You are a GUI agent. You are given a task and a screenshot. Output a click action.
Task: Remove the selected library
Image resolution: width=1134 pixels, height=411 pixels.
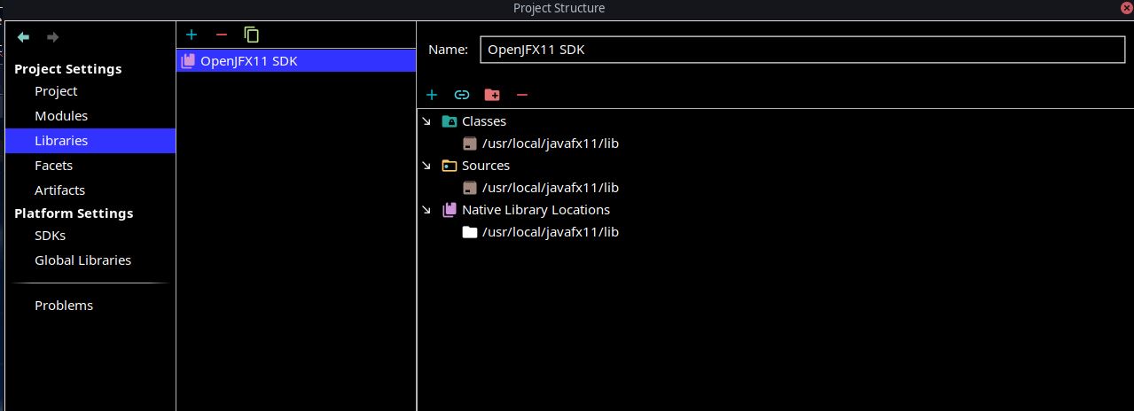coord(222,35)
